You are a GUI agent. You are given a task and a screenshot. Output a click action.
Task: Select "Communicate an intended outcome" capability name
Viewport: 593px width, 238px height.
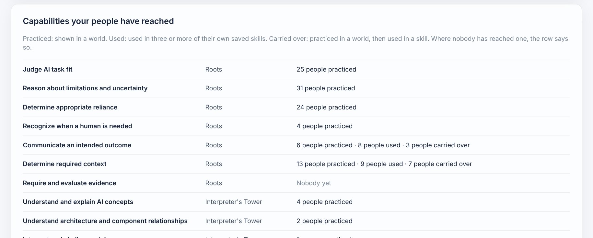click(x=77, y=145)
